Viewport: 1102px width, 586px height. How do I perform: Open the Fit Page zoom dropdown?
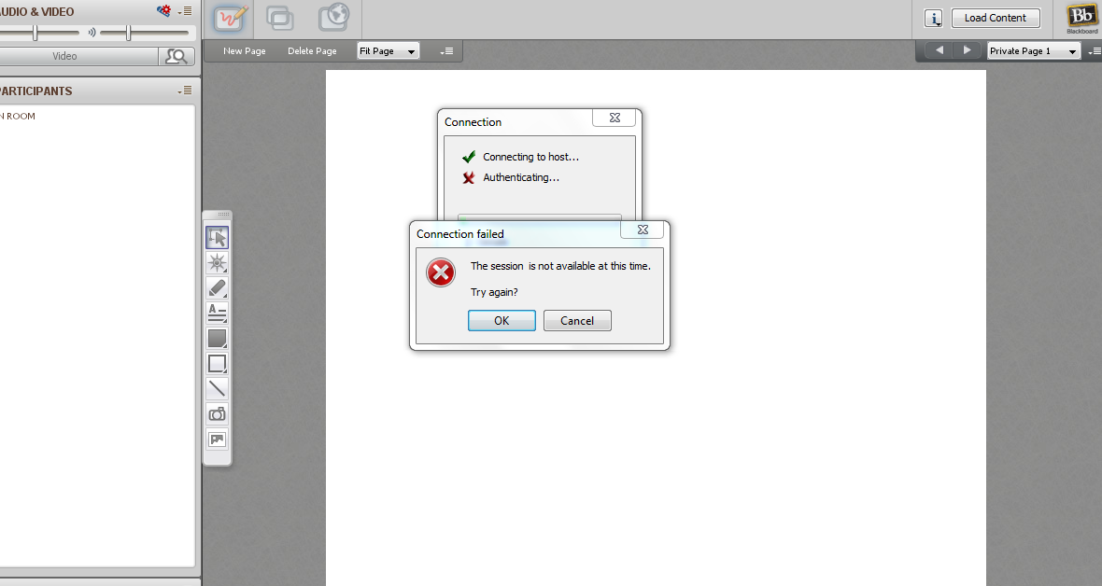point(388,50)
